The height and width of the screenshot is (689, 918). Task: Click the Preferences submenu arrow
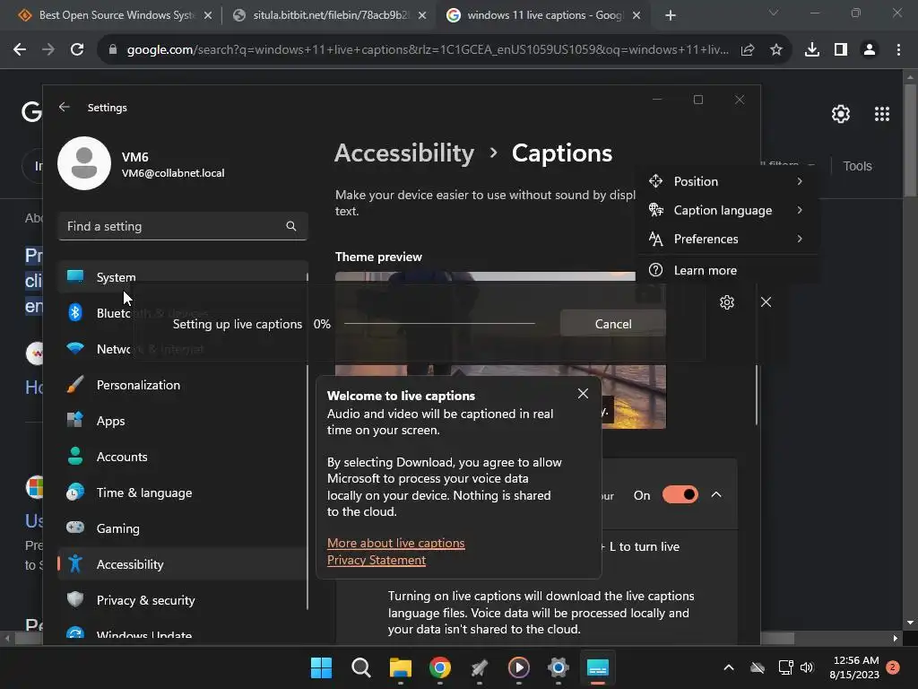(800, 239)
